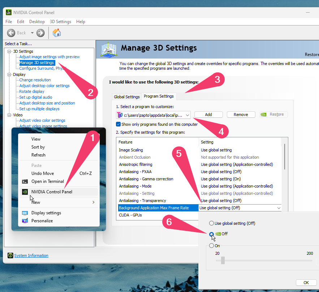Click the program icon in the program selector
Image resolution: width=319 pixels, height=292 pixels.
tap(120, 115)
